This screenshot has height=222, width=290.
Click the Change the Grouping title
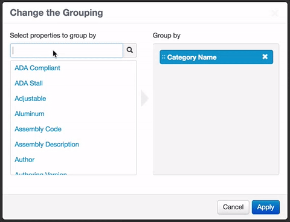57,13
